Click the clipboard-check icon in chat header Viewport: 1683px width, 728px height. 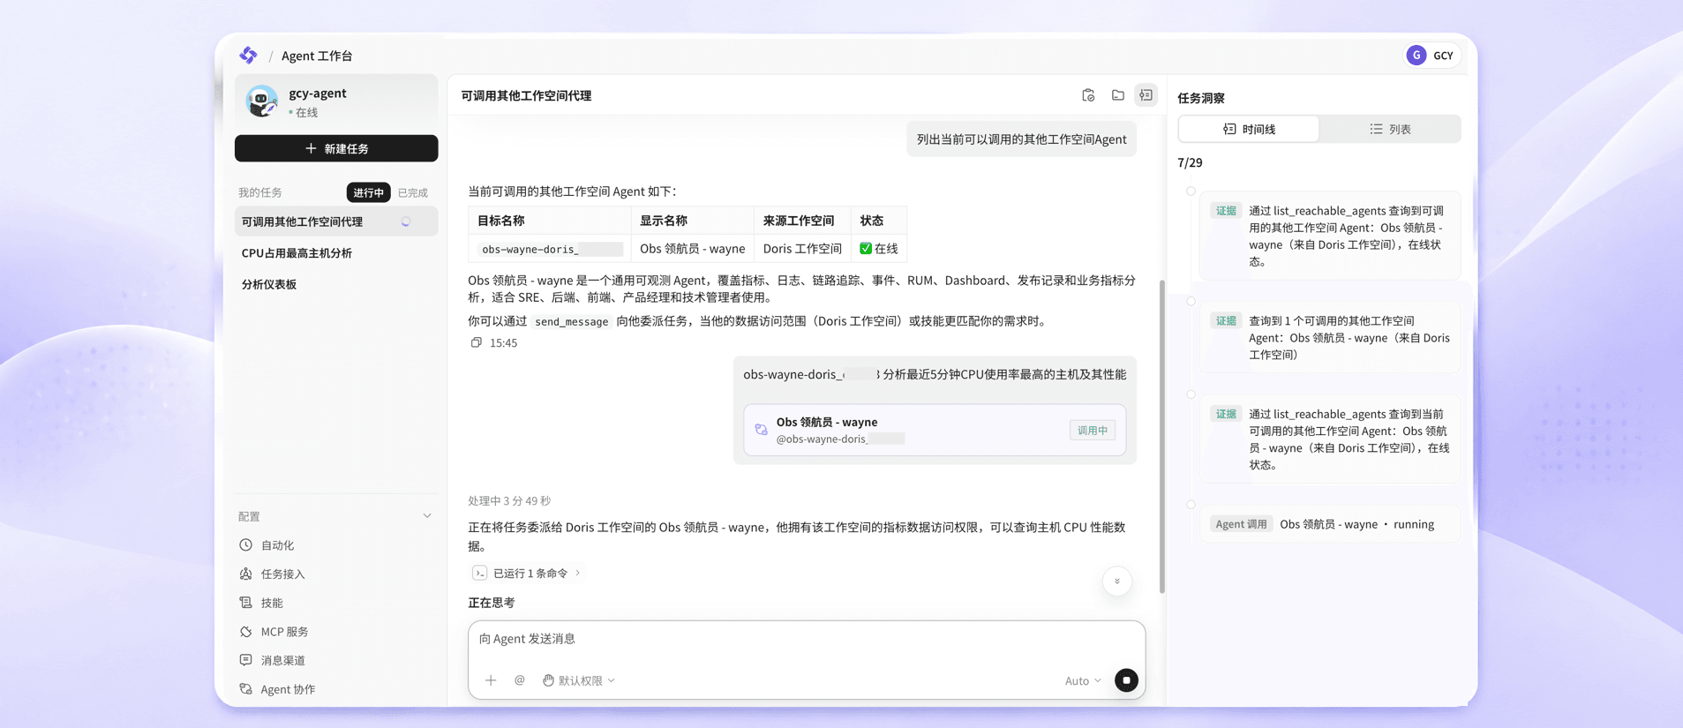(x=1088, y=95)
